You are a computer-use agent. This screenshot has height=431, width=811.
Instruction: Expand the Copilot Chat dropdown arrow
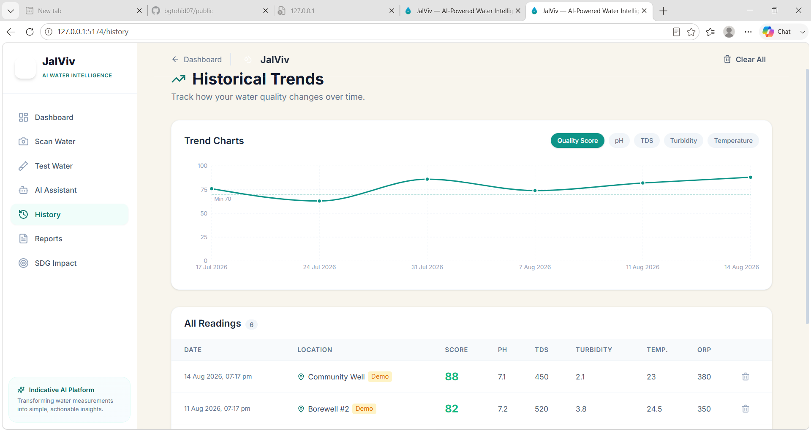(803, 32)
